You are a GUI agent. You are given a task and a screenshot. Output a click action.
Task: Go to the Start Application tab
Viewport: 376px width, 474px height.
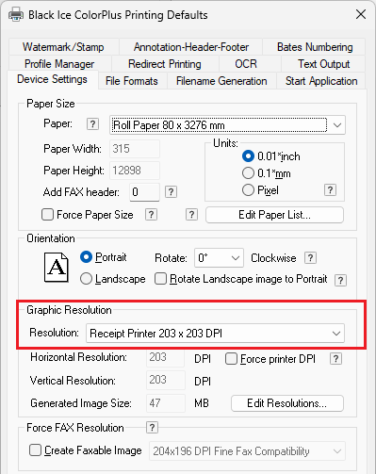pyautogui.click(x=321, y=81)
